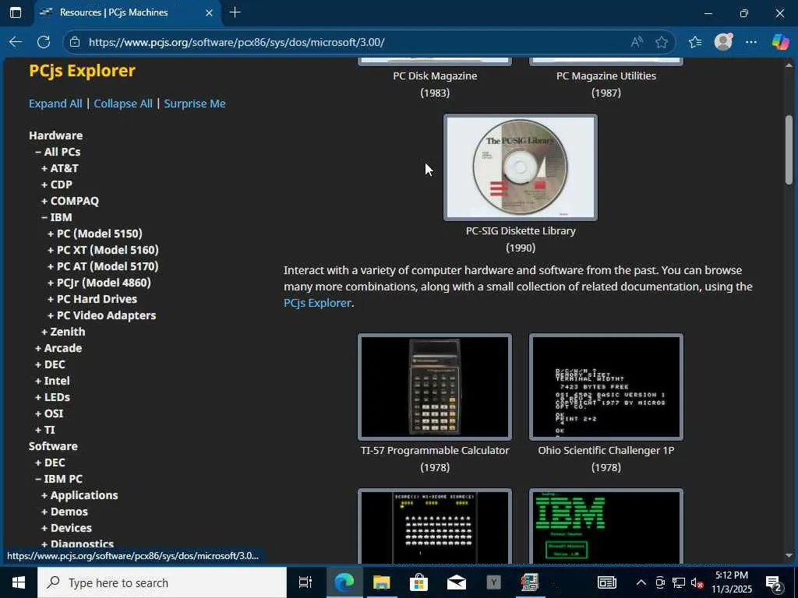Open Mail app from taskbar
Image resolution: width=798 pixels, height=598 pixels.
click(x=457, y=582)
